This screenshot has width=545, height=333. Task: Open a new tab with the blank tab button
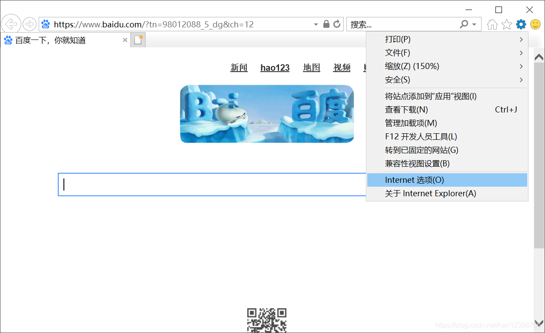click(x=138, y=40)
